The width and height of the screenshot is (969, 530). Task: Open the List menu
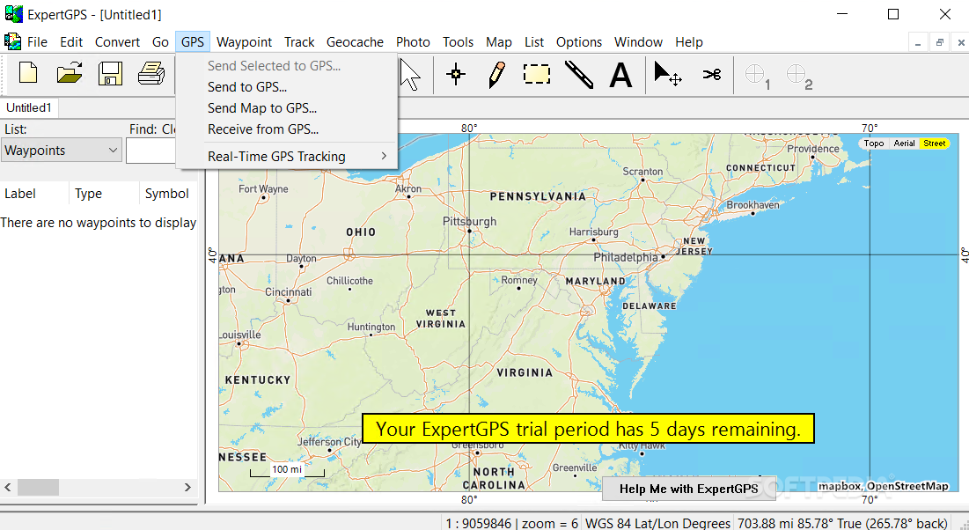534,42
